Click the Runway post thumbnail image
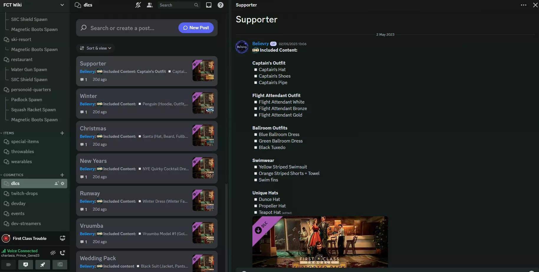The image size is (539, 272). point(203,200)
